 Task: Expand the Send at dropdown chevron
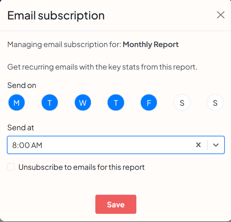(x=216, y=145)
